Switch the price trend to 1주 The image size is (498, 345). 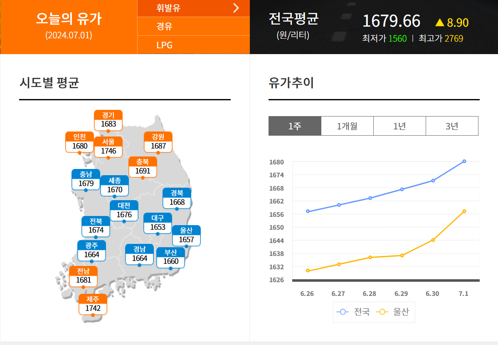(x=295, y=126)
